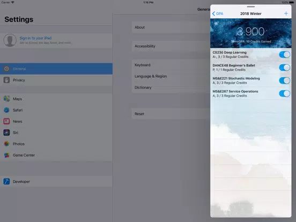The width and height of the screenshot is (296, 222).
Task: Open Siri settings
Action: pos(56,132)
